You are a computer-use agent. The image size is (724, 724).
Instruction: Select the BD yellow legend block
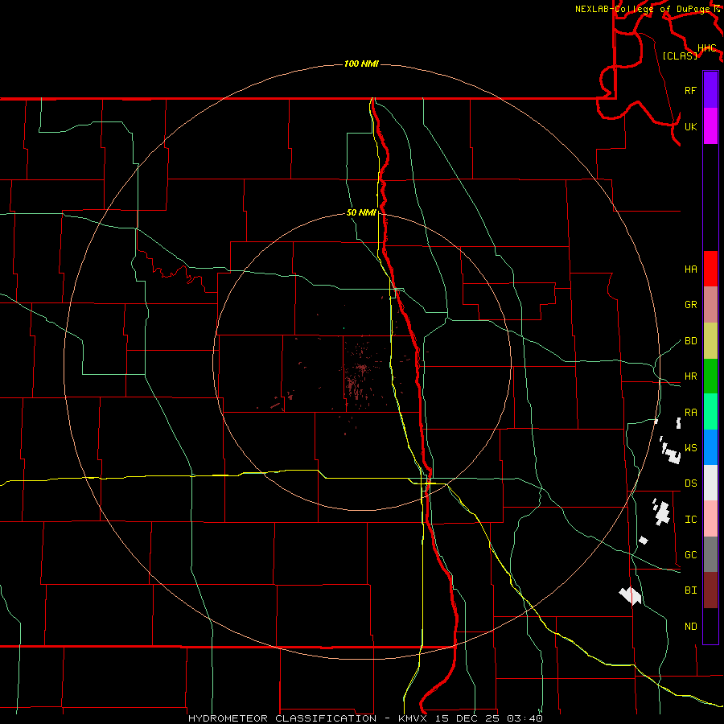(710, 340)
